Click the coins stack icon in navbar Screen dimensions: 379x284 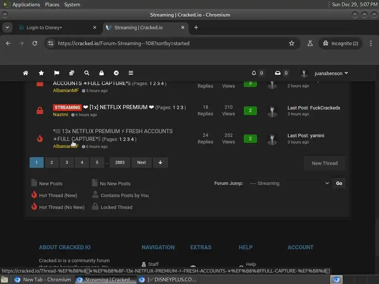coord(71,73)
